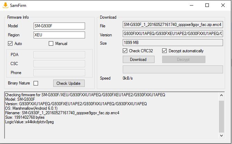232x144 pixels.
Task: Click the PDA field
Action: coord(59,55)
